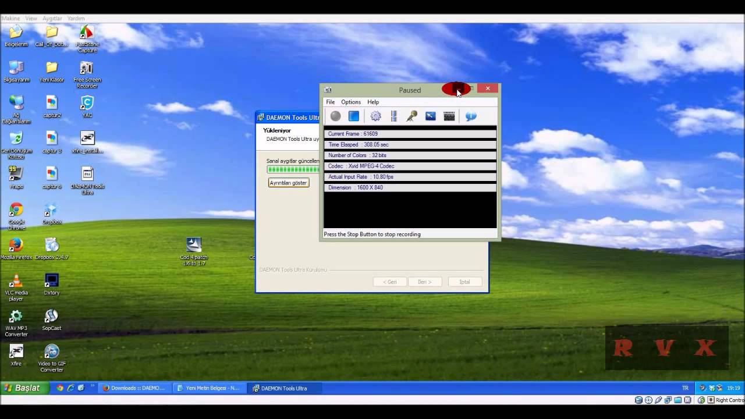
Task: Click the Codec : Xvid MPEG-4 Codec row
Action: coord(410,166)
